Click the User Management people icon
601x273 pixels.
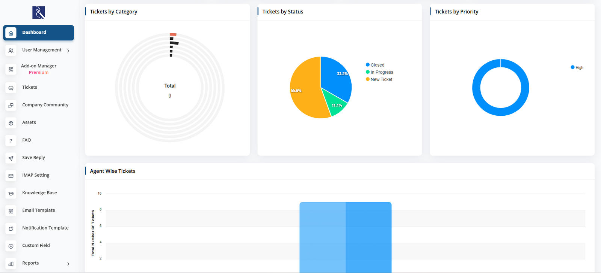[11, 51]
